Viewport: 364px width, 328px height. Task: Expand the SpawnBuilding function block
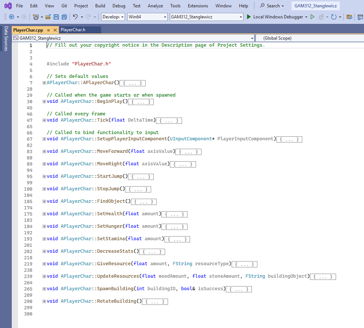pos(44,289)
